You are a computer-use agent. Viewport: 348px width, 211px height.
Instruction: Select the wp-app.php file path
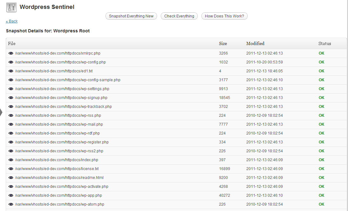(x=58, y=195)
